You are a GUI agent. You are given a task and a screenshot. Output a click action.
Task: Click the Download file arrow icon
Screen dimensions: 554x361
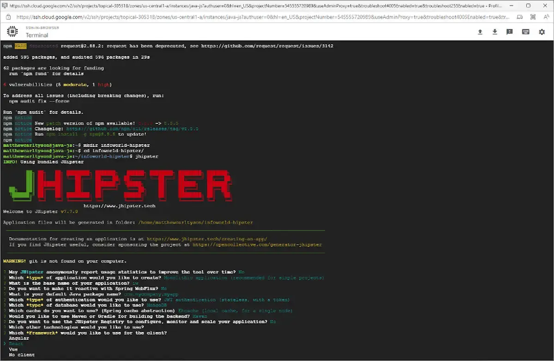(495, 32)
